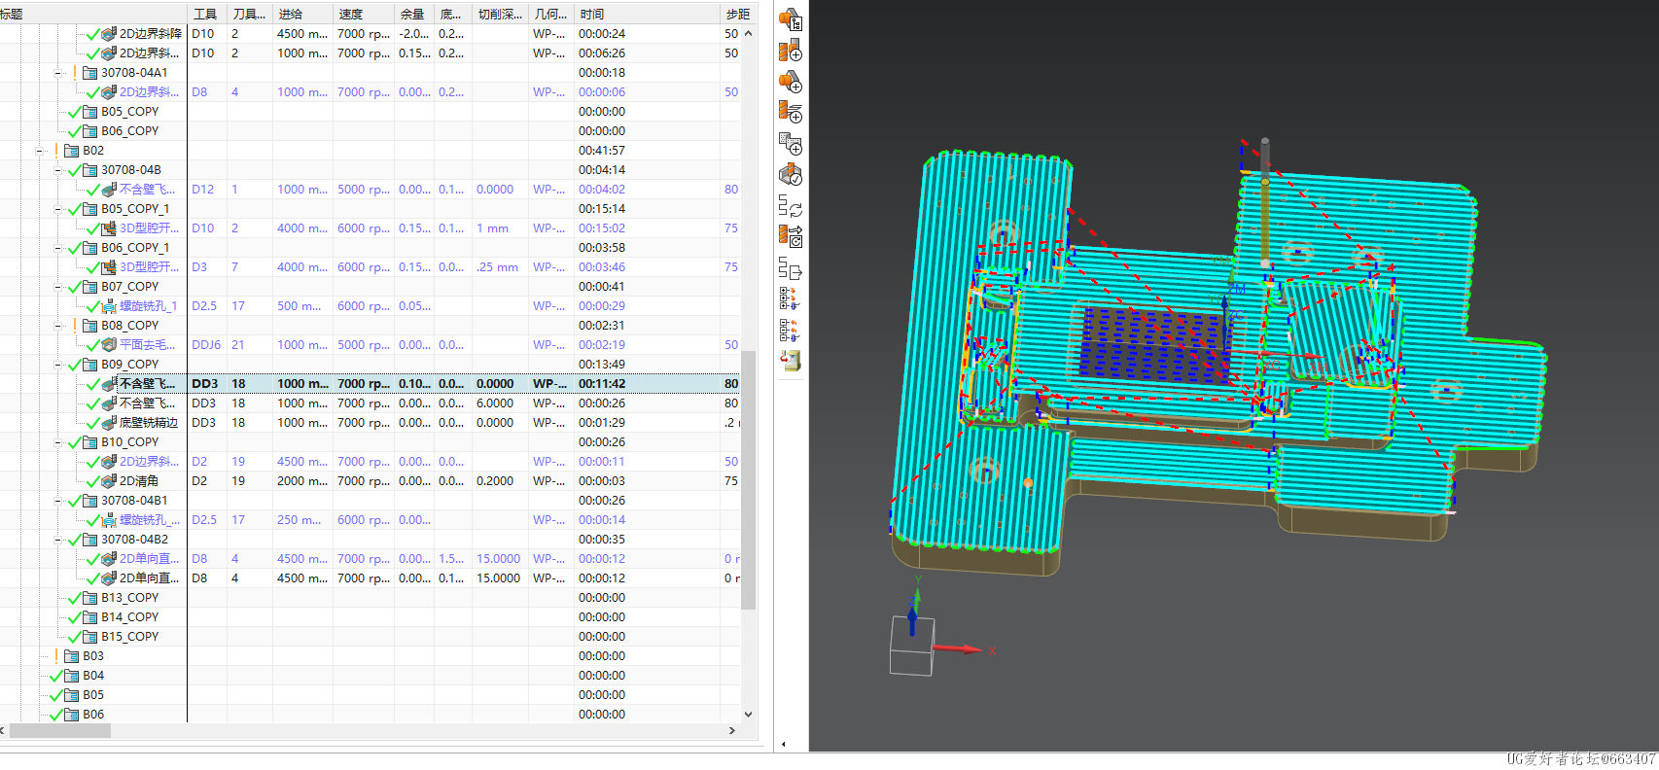Click the 余量 column header

[x=414, y=14]
